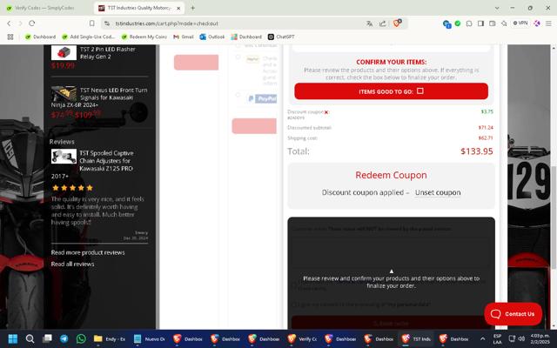Open WhatsApp from the taskbar

tap(81, 338)
